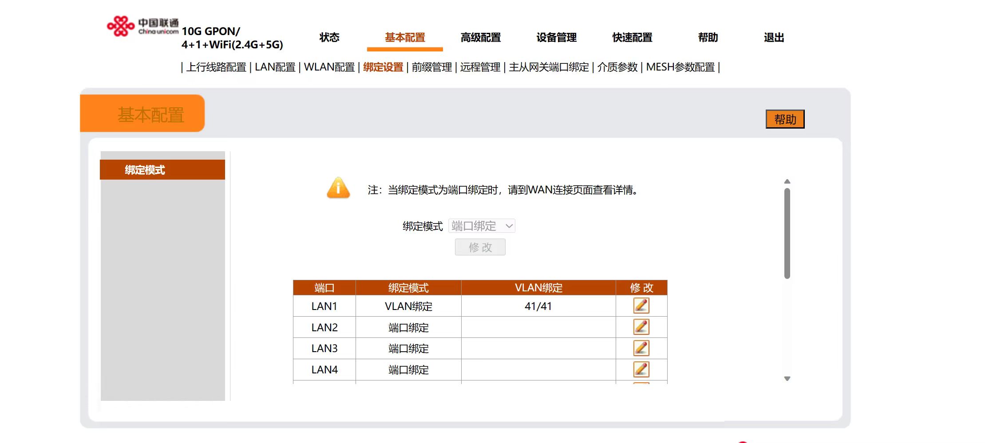Open the 快速配置 tab
This screenshot has width=985, height=443.
(x=632, y=37)
